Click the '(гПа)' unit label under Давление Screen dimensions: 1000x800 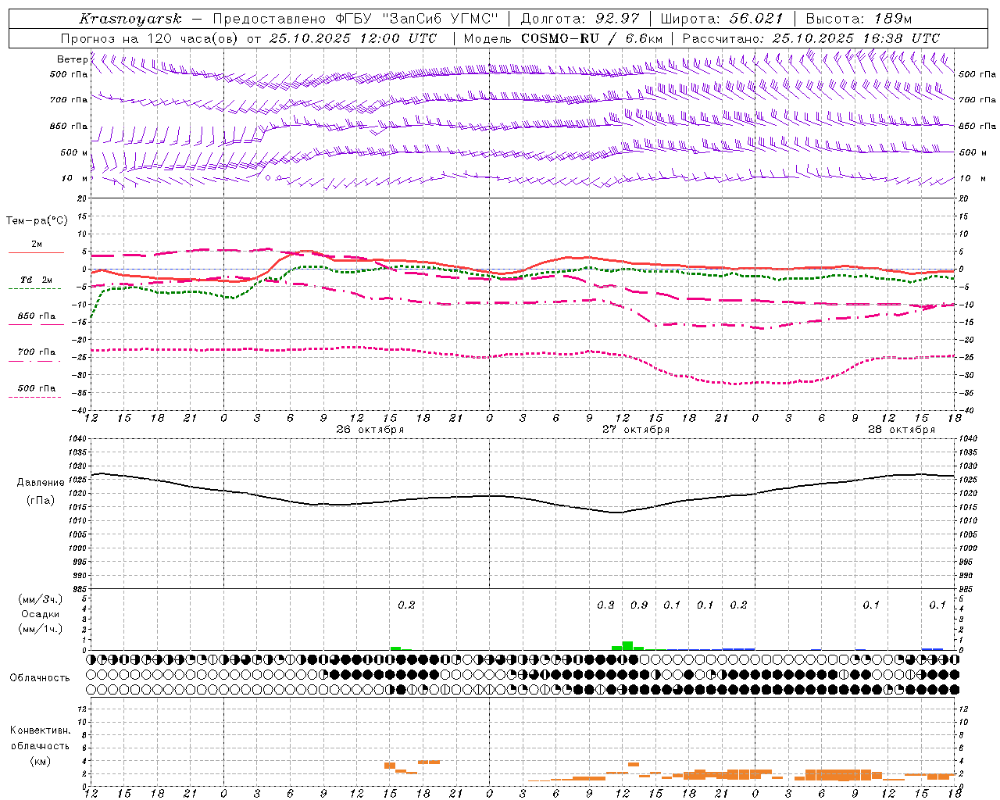click(x=41, y=501)
